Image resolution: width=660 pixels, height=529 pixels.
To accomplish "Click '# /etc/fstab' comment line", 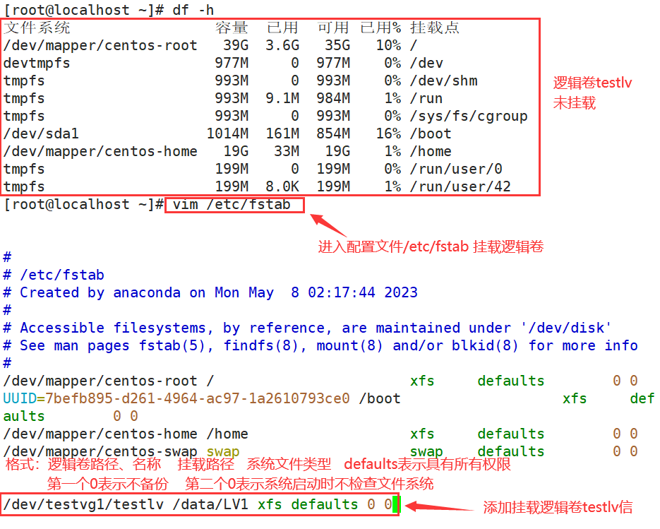I will (x=54, y=275).
